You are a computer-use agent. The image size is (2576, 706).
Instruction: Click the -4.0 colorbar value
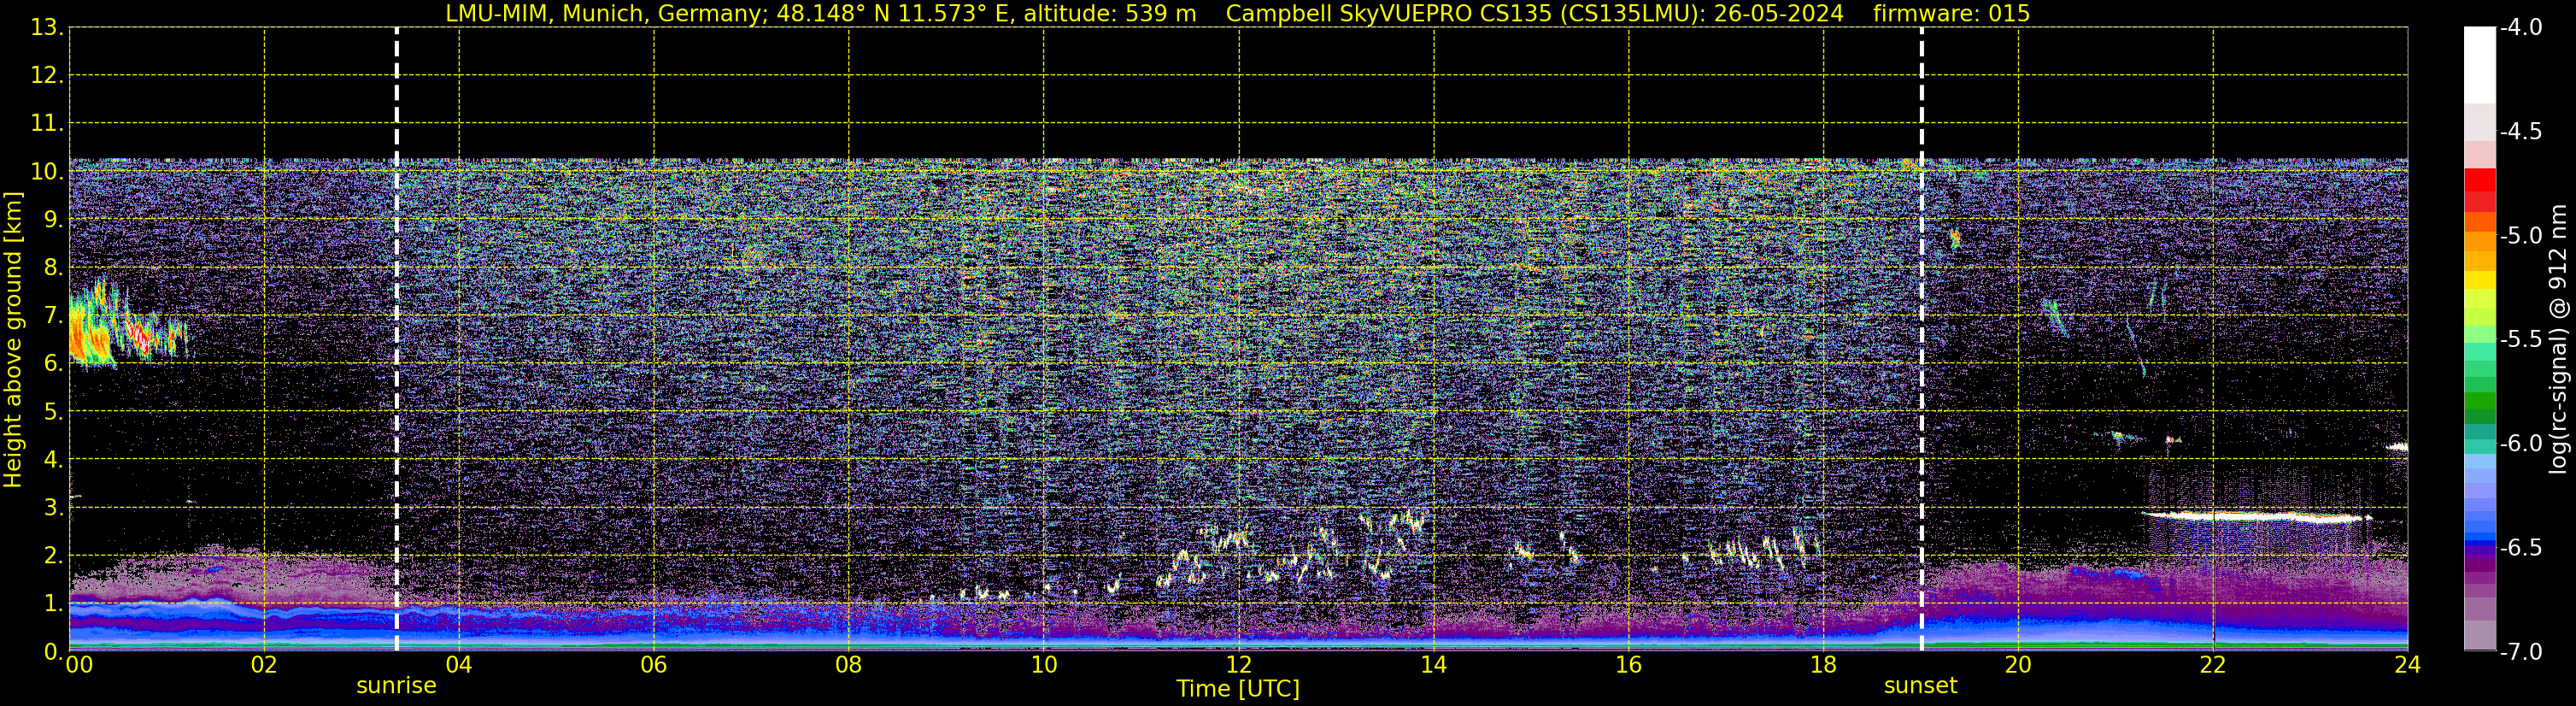pyautogui.click(x=2520, y=28)
